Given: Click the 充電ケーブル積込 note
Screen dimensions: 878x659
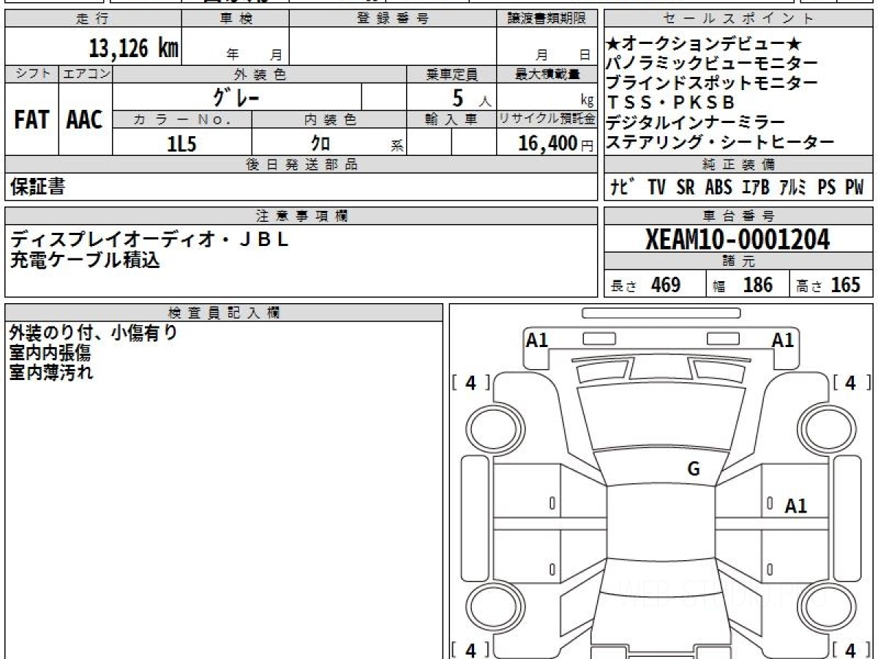Looking at the screenshot, I should [x=84, y=258].
